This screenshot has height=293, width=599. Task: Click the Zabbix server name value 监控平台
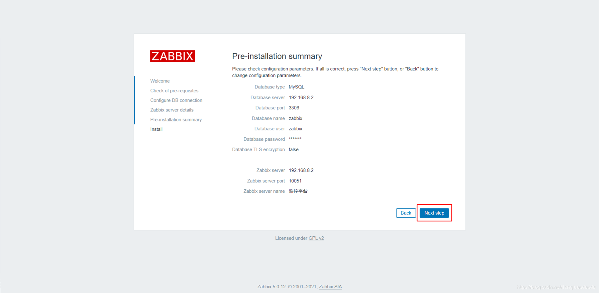pyautogui.click(x=298, y=191)
